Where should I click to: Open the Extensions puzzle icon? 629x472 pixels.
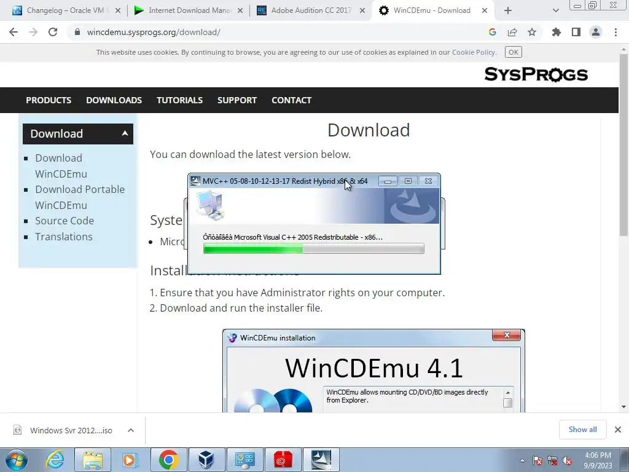(x=557, y=32)
